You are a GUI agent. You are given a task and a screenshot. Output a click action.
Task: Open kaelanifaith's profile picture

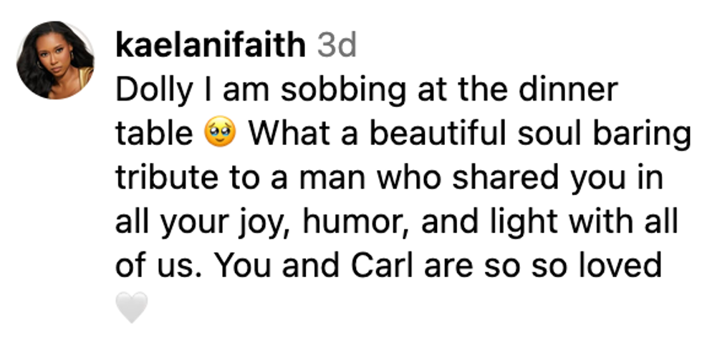(55, 59)
